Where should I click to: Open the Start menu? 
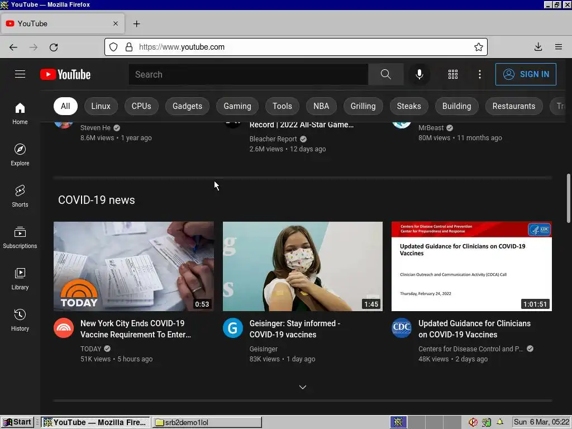pos(17,422)
